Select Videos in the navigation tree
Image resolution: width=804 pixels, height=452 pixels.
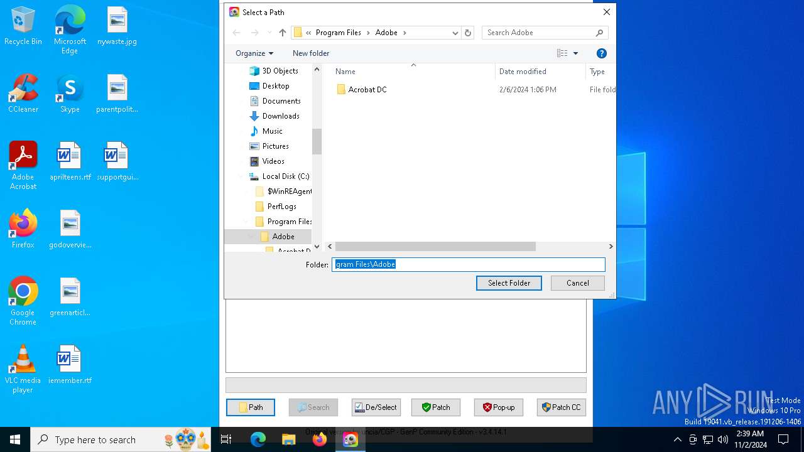coord(267,161)
